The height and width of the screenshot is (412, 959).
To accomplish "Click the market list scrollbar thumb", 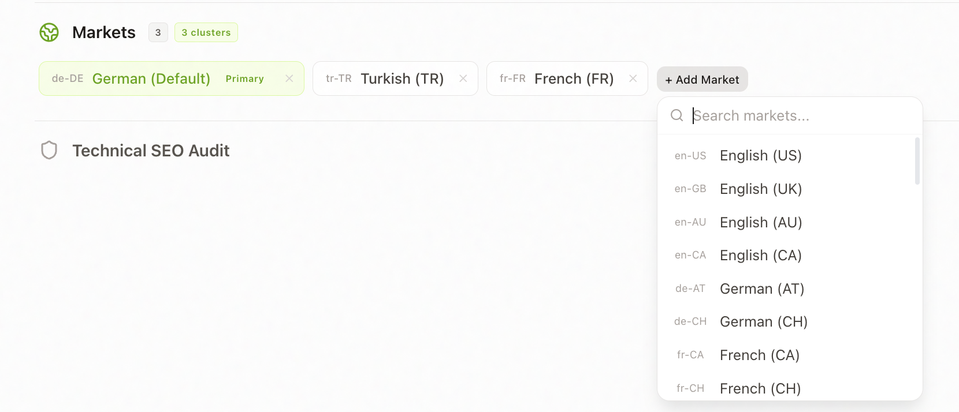I will coord(917,161).
